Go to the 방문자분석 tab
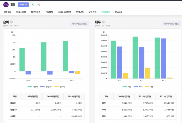The width and height of the screenshot is (182, 123). point(36,12)
